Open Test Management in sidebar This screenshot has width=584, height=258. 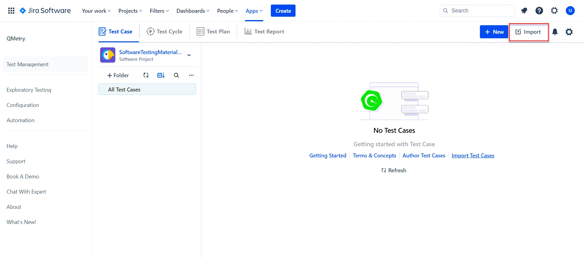(45, 64)
